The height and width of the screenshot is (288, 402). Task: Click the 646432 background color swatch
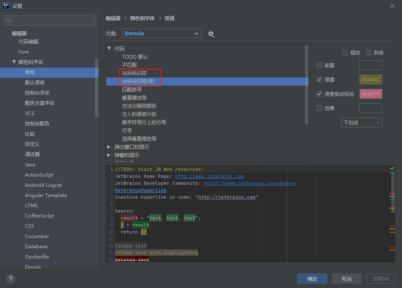[x=370, y=79]
